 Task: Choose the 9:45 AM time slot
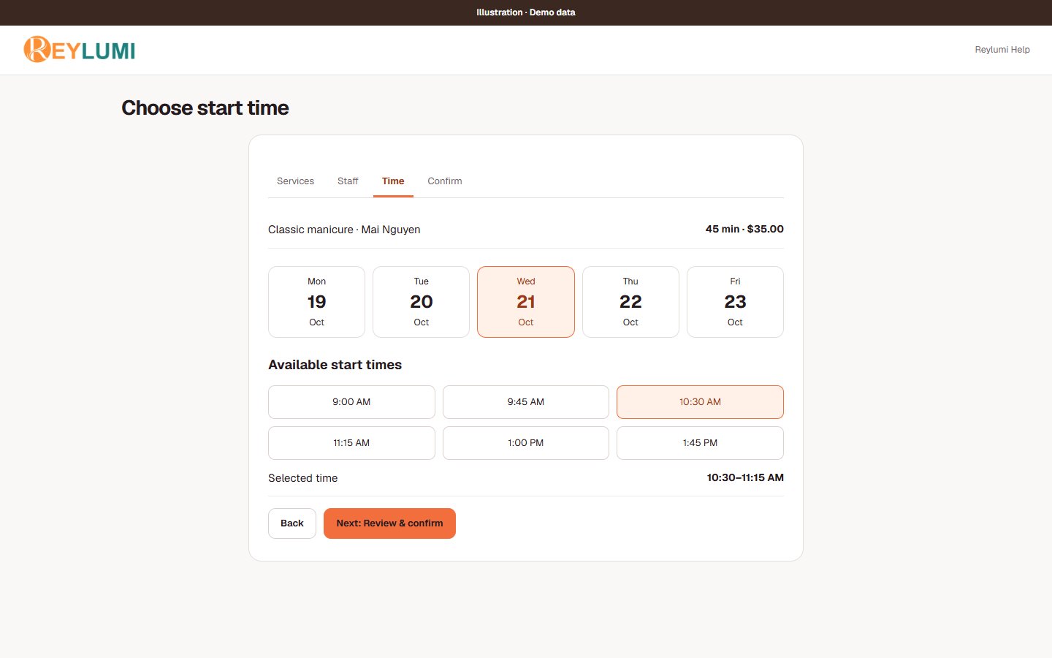[x=526, y=402]
